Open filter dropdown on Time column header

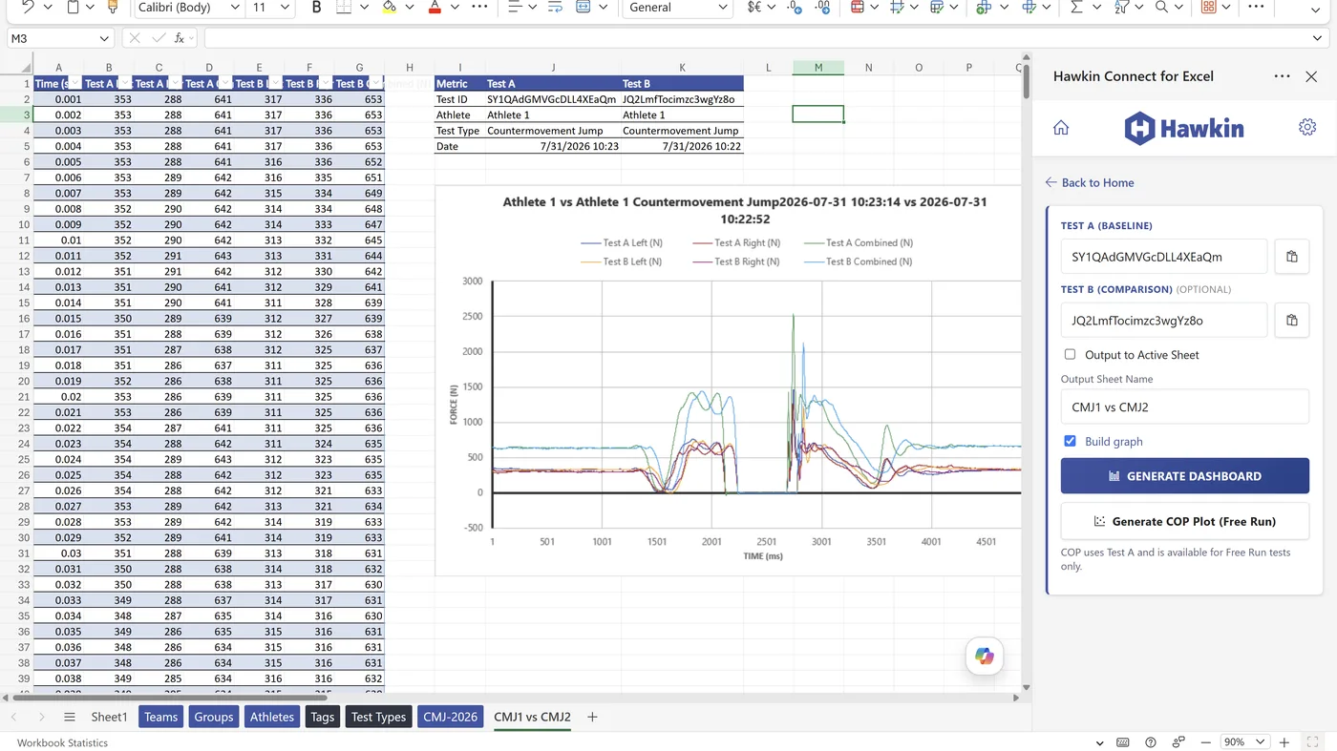point(74,83)
